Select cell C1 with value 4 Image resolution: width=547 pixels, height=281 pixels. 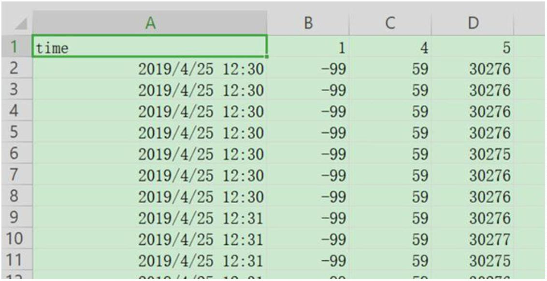point(390,47)
